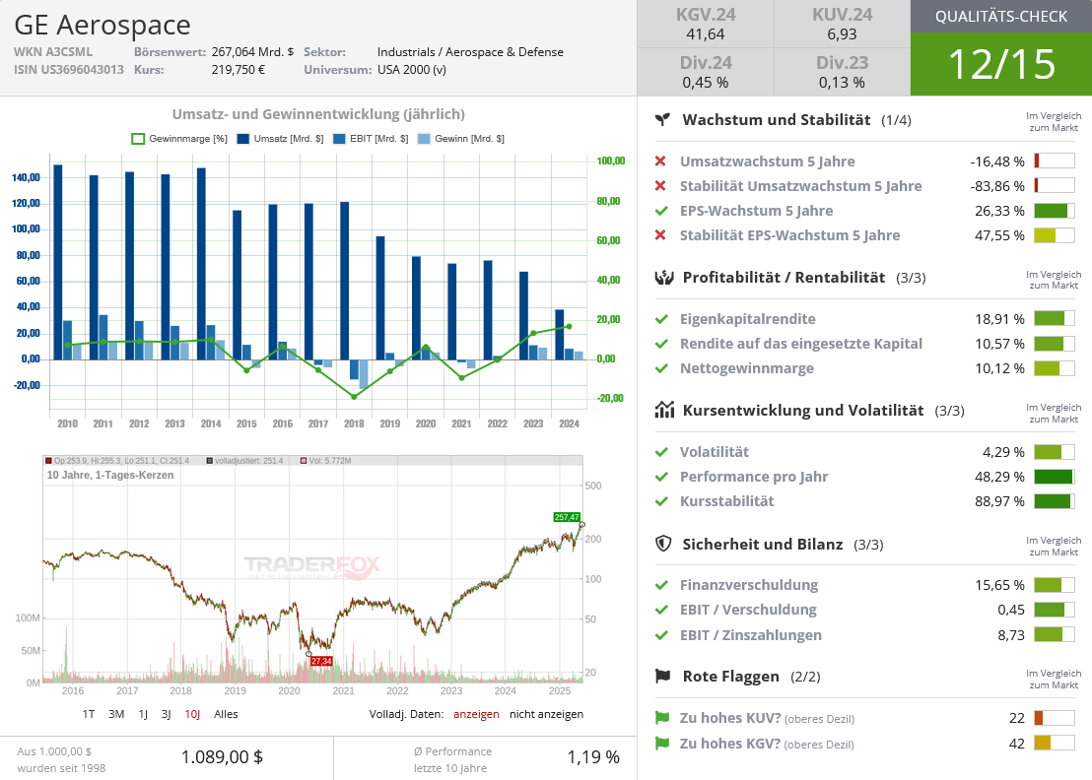Select the 3J chart time range

[x=166, y=714]
